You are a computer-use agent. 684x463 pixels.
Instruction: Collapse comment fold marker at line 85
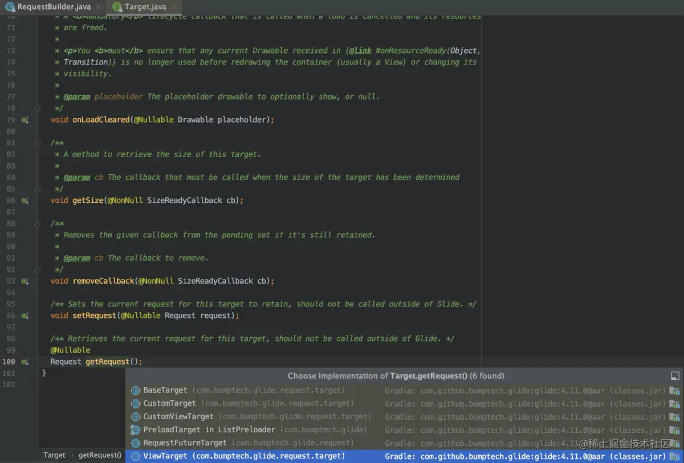click(38, 189)
